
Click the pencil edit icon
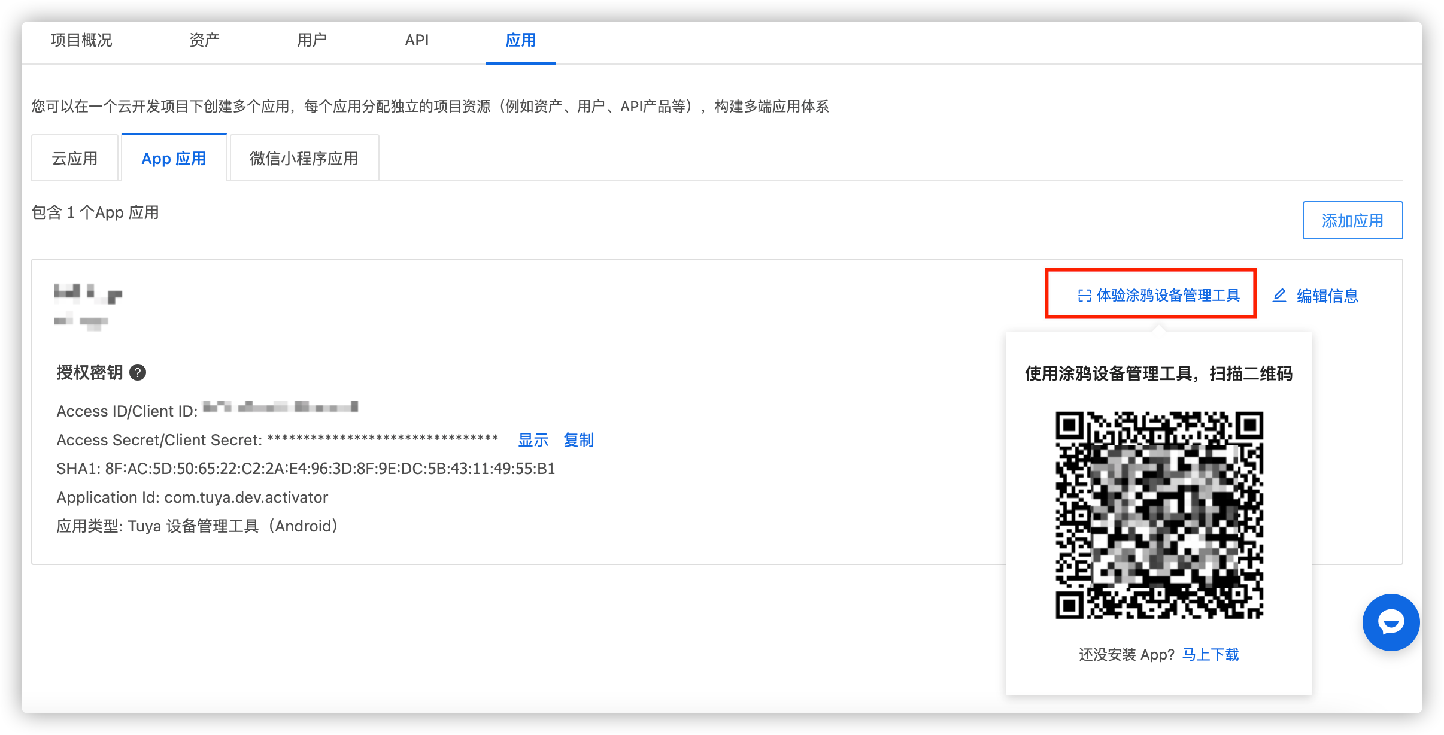pos(1279,295)
